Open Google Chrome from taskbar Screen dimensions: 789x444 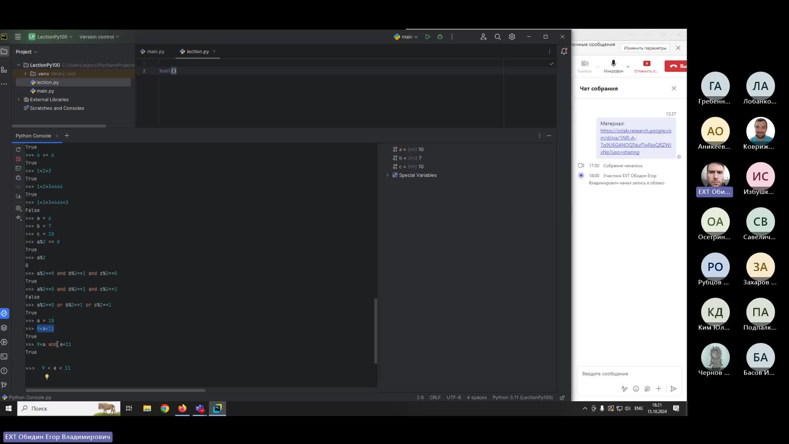(165, 408)
